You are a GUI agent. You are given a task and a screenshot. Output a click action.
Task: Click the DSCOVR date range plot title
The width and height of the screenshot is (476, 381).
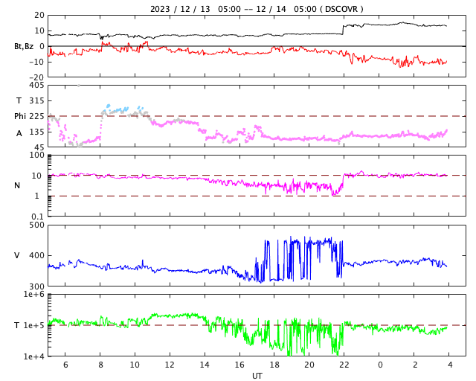tap(257, 9)
